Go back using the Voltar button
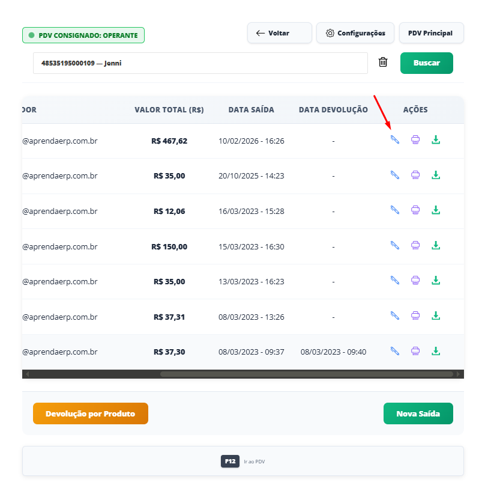This screenshot has height=485, width=491. (279, 33)
